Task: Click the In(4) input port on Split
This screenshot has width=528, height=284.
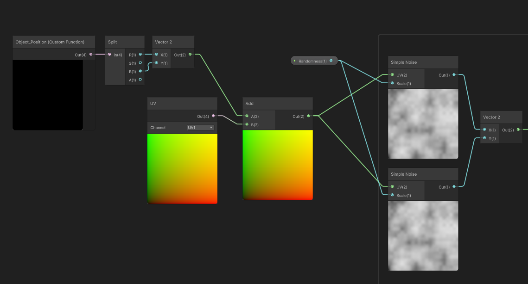Action: point(110,55)
